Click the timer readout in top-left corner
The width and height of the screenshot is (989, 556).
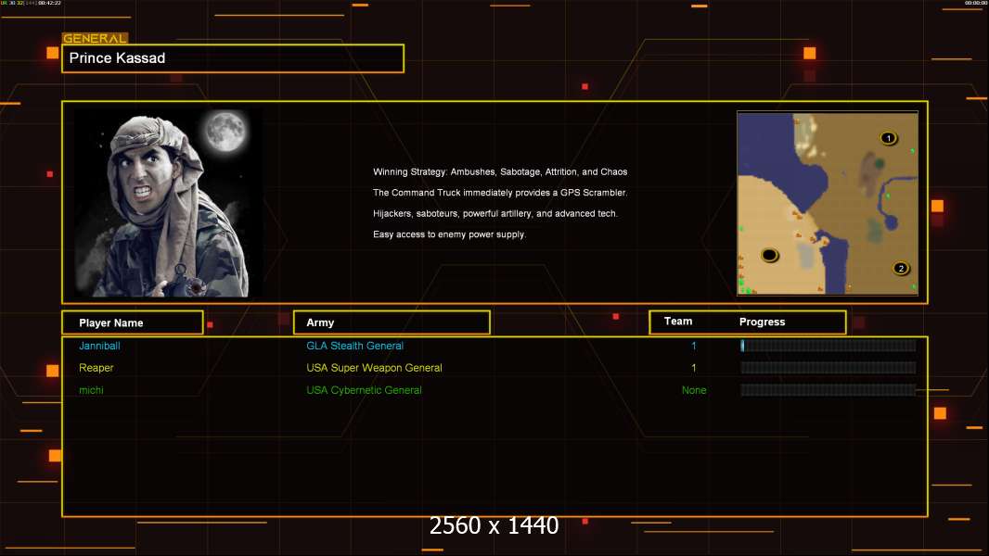pos(31,3)
